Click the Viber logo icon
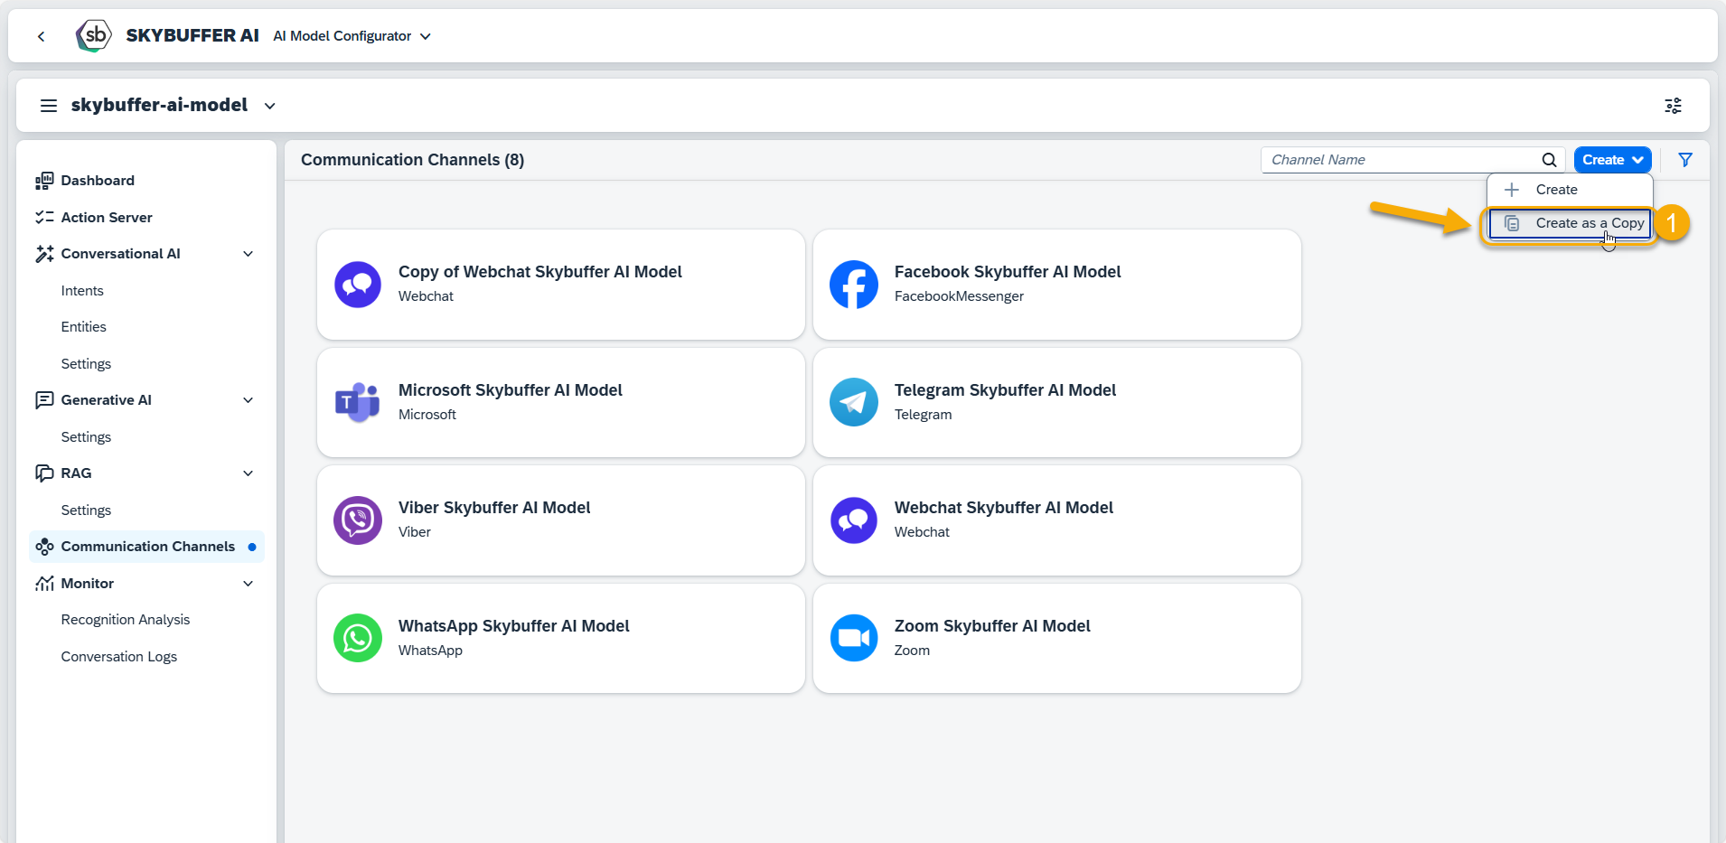This screenshot has height=843, width=1726. [358, 520]
